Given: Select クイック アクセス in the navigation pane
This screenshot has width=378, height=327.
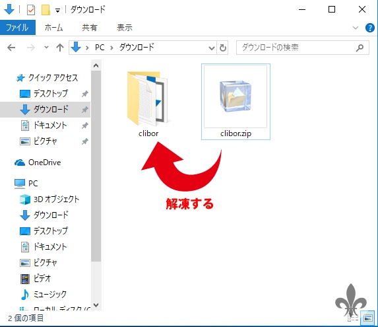Looking at the screenshot, I should coord(47,78).
